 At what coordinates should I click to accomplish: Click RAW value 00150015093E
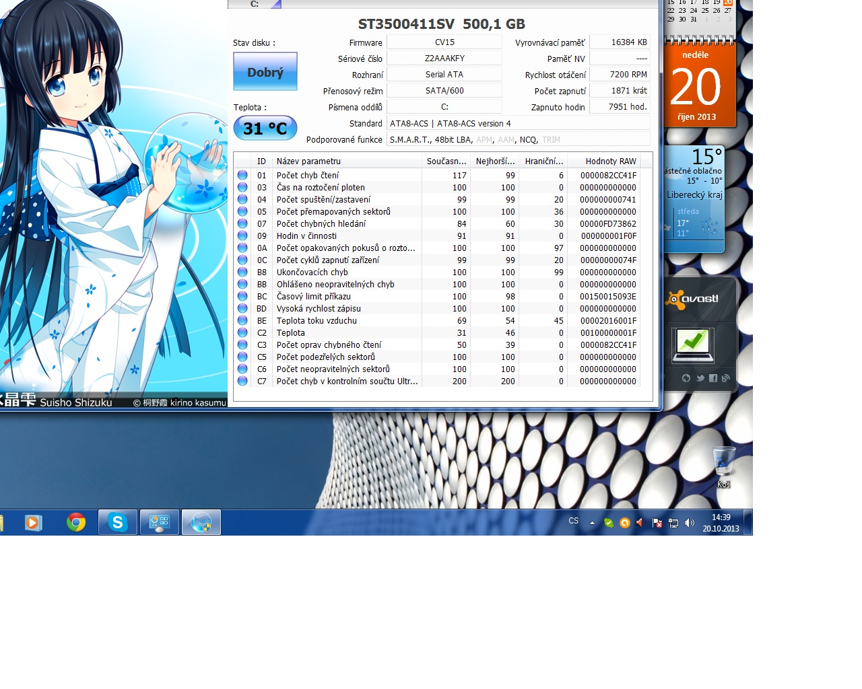click(608, 296)
